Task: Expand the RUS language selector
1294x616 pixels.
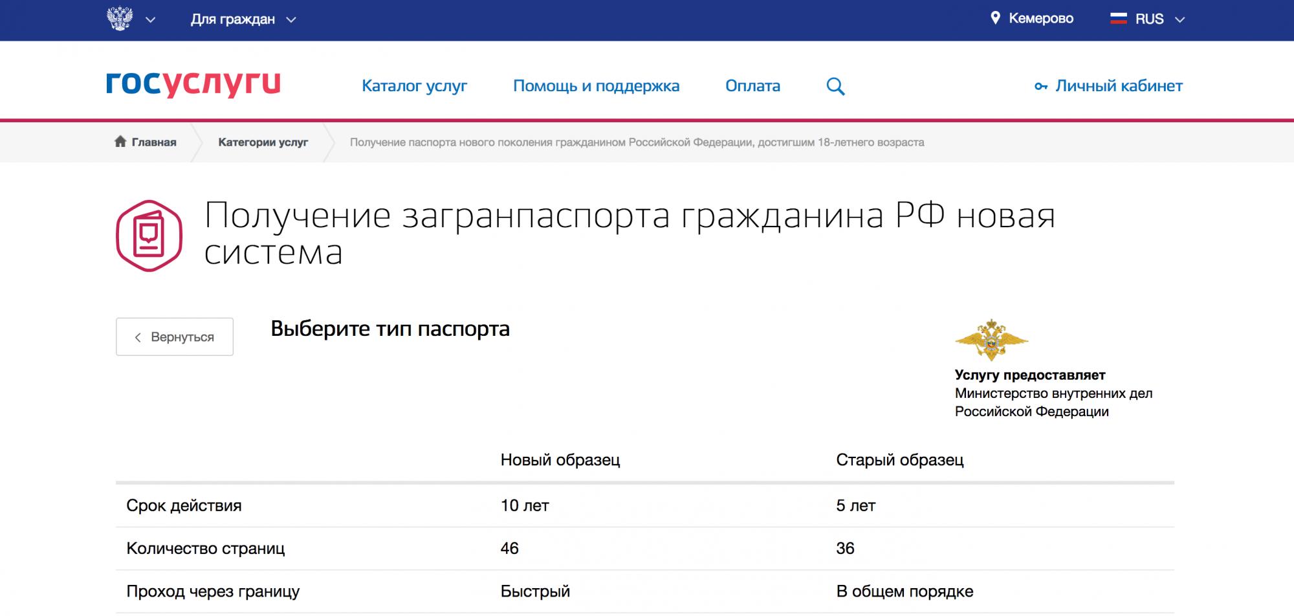Action: coord(1159,19)
